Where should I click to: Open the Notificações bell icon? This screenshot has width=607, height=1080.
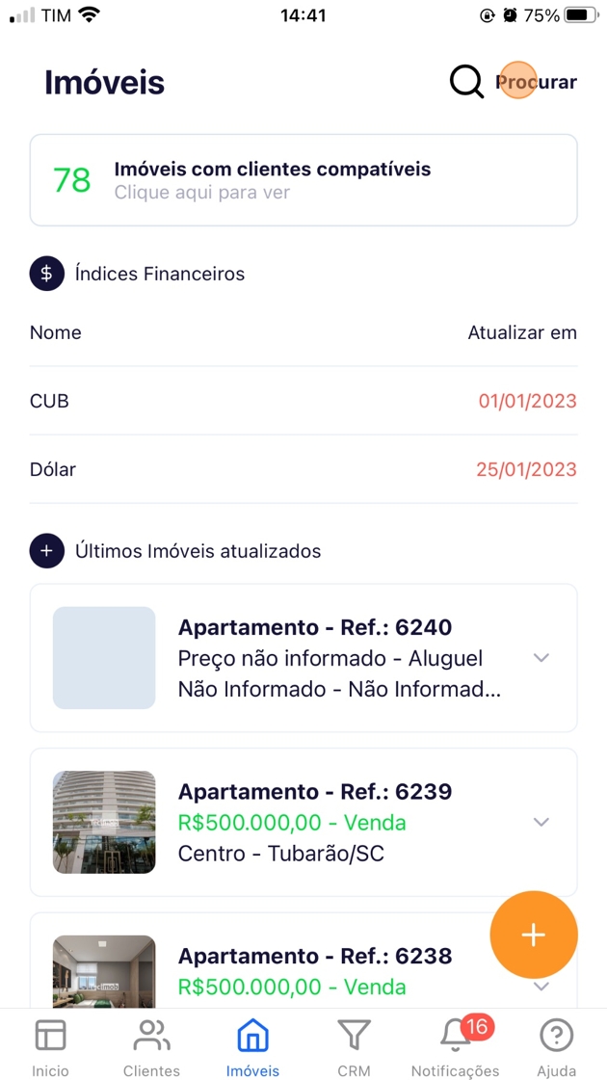click(x=455, y=1037)
